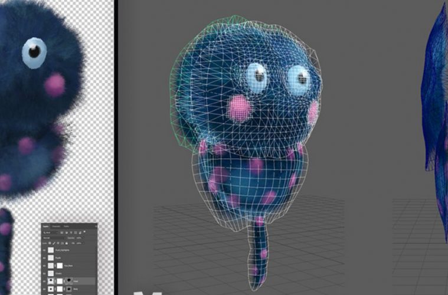
Task: Click the lock image pixels brush icon
Action: 54,243
